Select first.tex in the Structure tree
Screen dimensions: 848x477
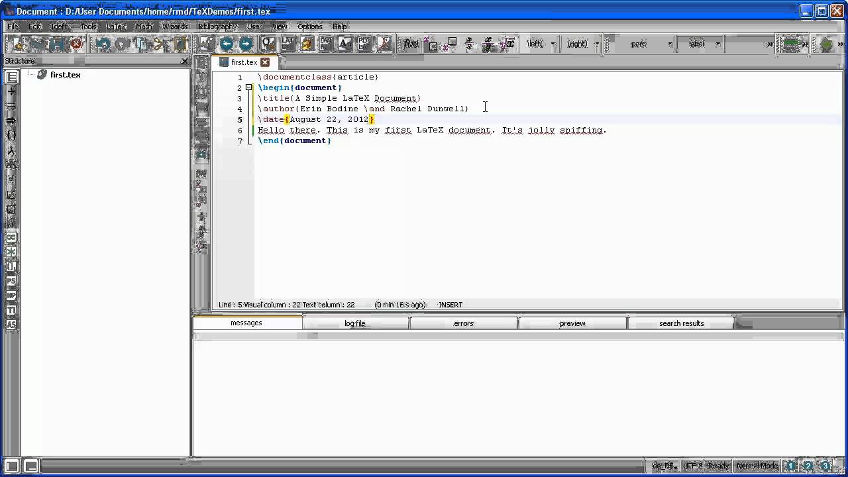click(65, 75)
